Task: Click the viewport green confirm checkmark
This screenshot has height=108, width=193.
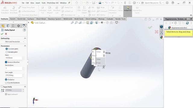Action: [150, 27]
